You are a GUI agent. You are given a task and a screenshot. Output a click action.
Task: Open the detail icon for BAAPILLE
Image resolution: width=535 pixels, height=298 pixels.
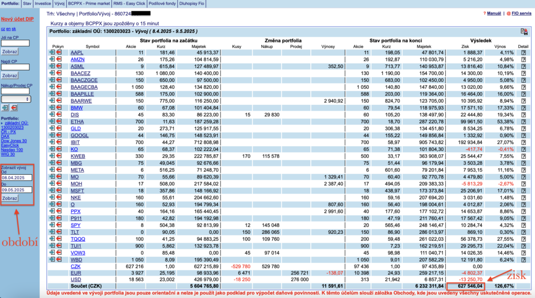pyautogui.click(x=524, y=94)
